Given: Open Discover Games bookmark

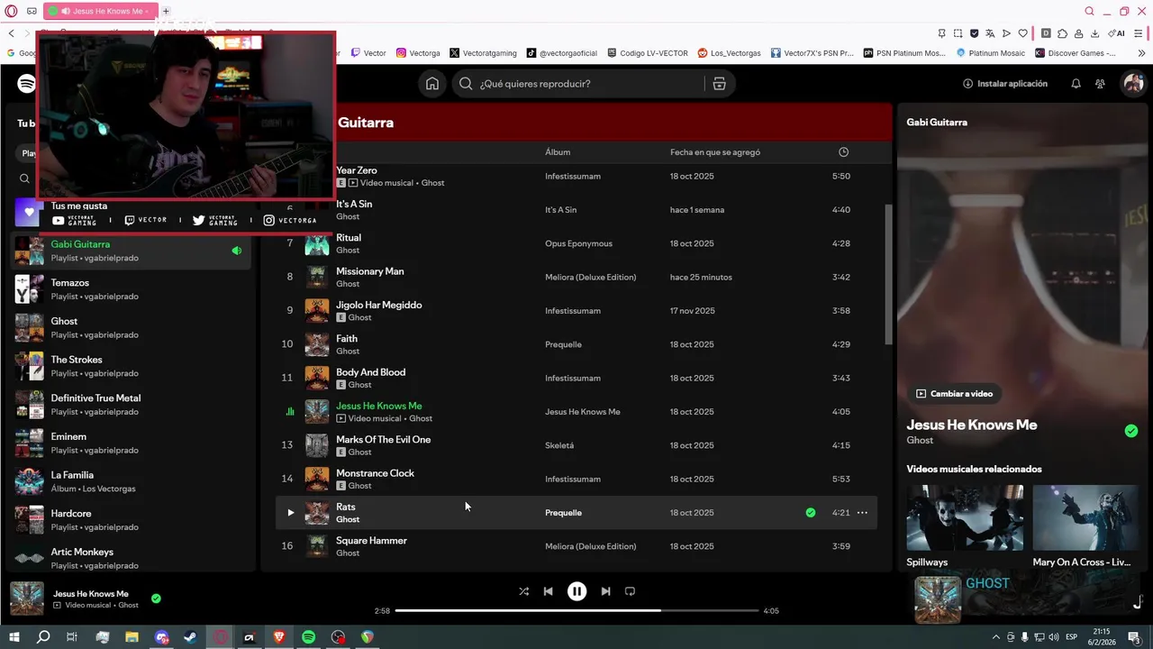Looking at the screenshot, I should coord(1076,53).
